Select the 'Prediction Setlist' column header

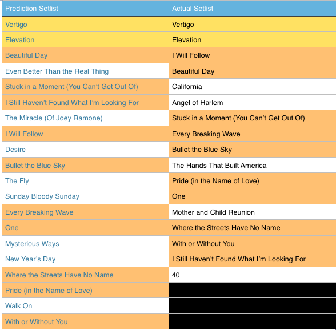85,9
